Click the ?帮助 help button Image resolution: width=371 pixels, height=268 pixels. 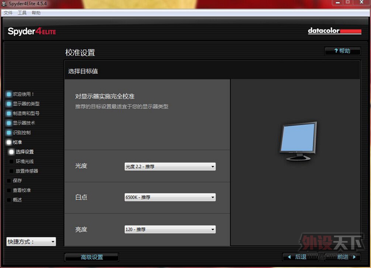click(x=342, y=51)
